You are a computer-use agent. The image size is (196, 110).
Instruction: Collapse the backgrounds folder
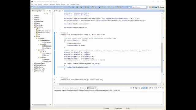tap(39, 40)
